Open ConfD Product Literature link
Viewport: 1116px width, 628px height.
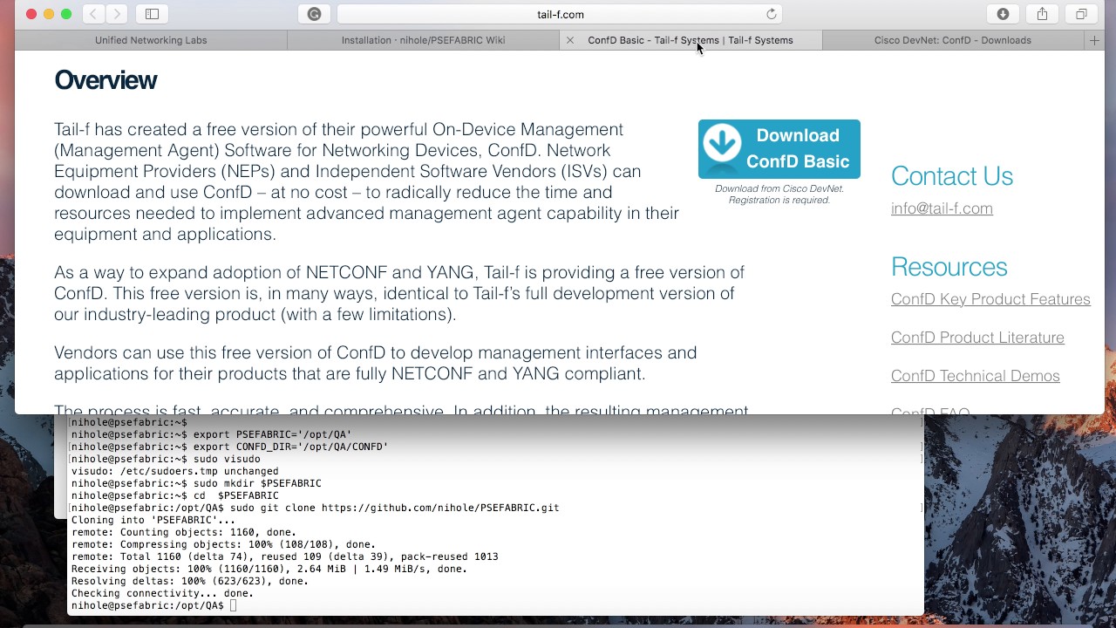tap(977, 338)
